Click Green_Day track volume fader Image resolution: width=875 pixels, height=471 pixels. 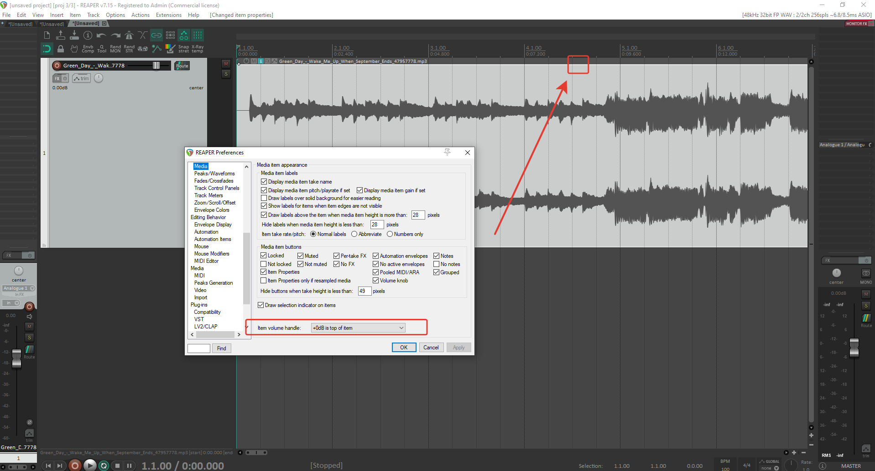(x=156, y=66)
